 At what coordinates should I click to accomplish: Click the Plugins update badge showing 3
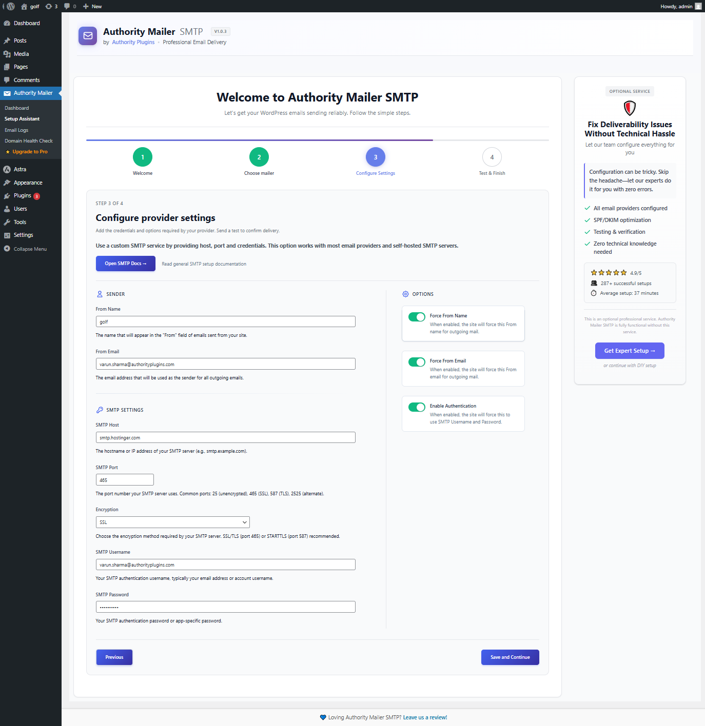coord(36,196)
